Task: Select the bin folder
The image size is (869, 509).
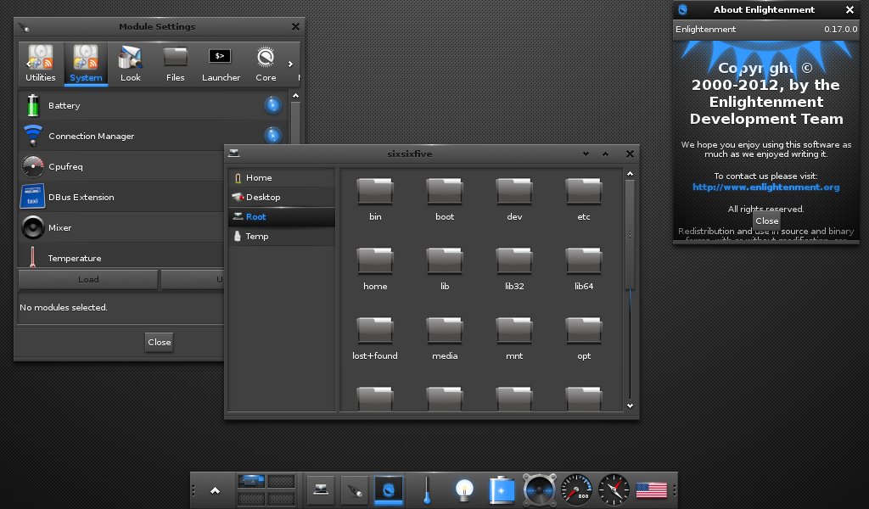Action: pos(375,199)
